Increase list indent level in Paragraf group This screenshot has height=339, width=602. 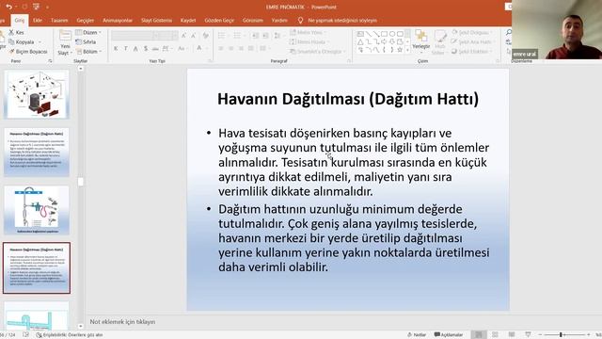265,36
